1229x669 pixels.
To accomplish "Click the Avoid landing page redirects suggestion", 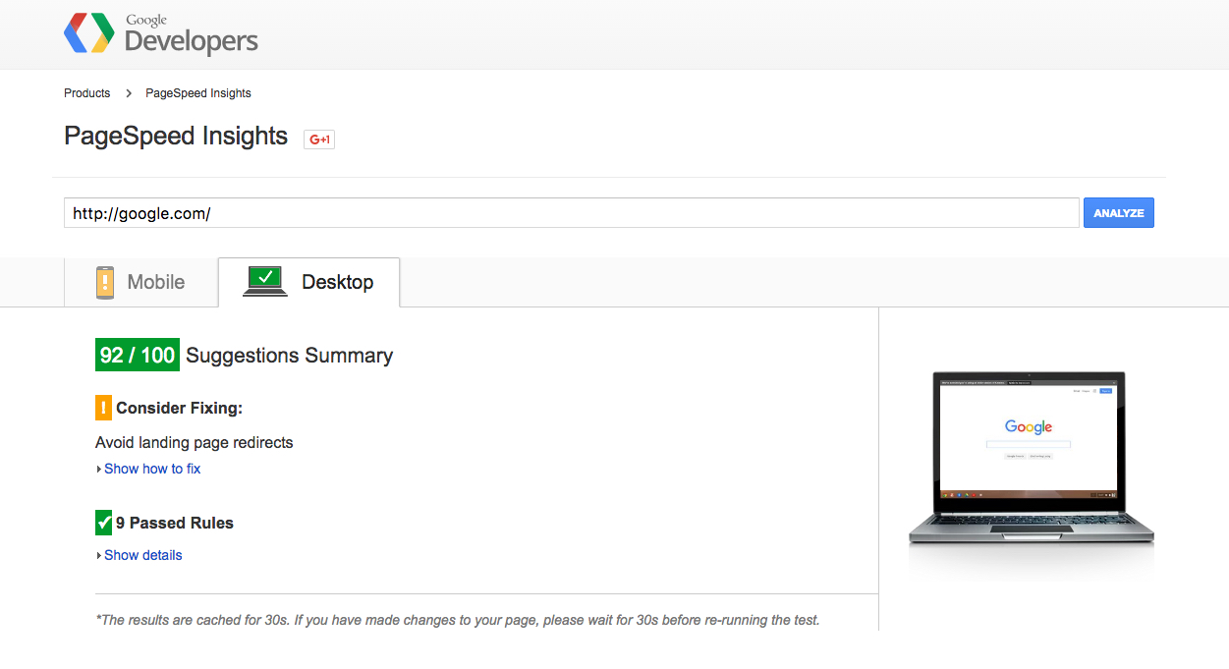I will (x=194, y=442).
